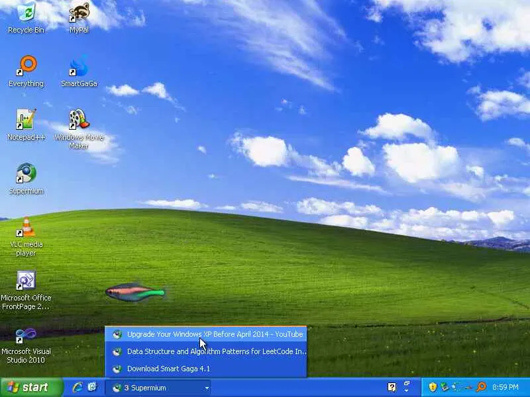Screen dimensions: 530x397
Task: Select the MyPal browser shortcut
Action: tap(79, 18)
